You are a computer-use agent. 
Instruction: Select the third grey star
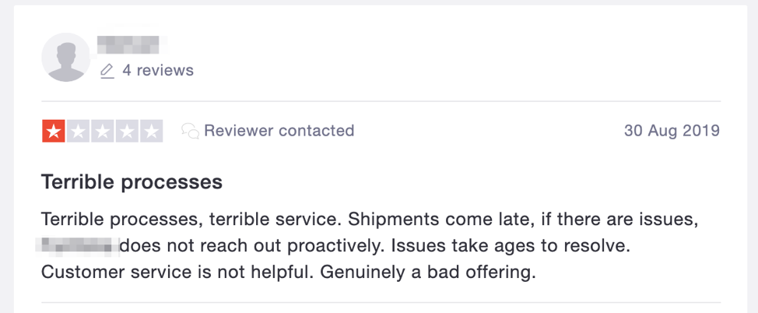pyautogui.click(x=103, y=132)
